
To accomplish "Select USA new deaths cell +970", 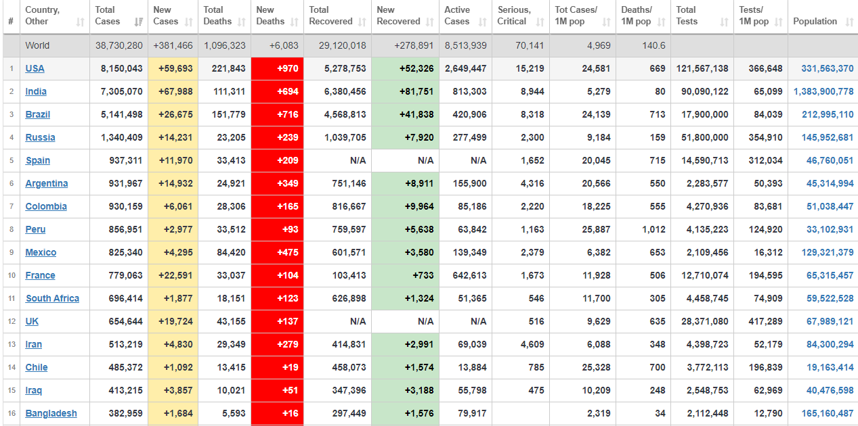I will 277,68.
